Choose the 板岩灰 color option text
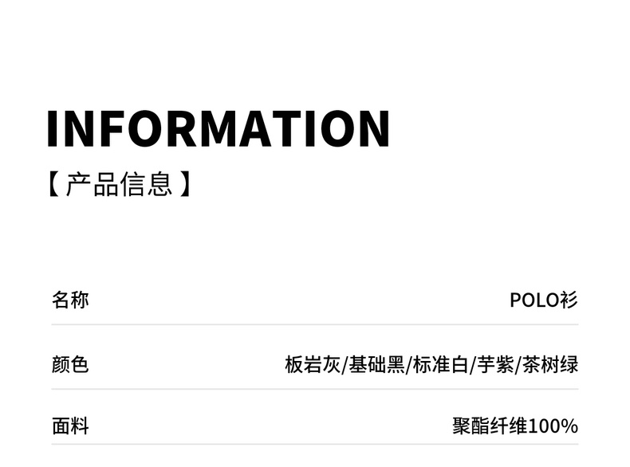Viewport: 630px width, 467px height. 313,365
